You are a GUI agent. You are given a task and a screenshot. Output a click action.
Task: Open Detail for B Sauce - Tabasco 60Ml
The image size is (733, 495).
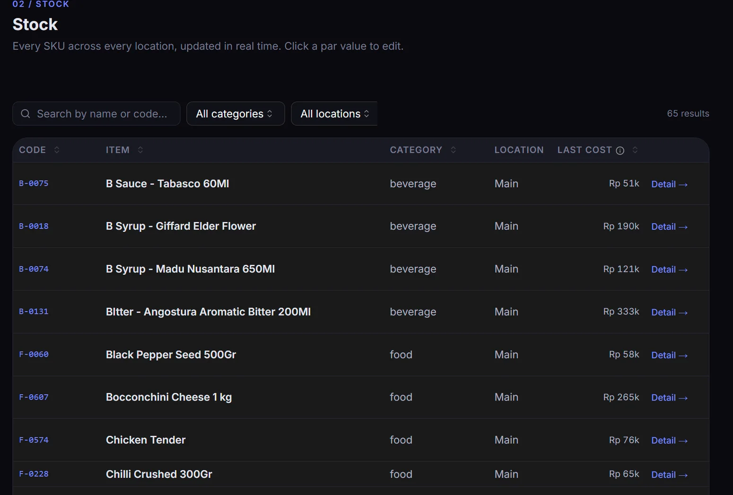669,184
